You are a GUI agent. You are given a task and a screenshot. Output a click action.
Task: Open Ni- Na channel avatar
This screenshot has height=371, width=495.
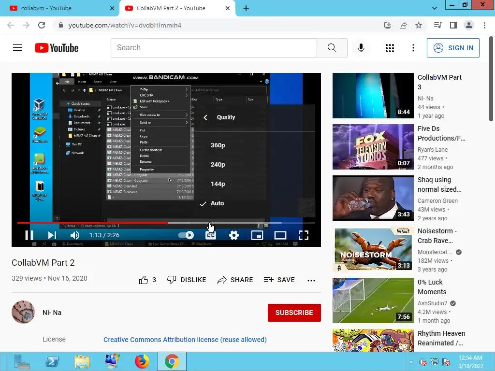point(23,313)
